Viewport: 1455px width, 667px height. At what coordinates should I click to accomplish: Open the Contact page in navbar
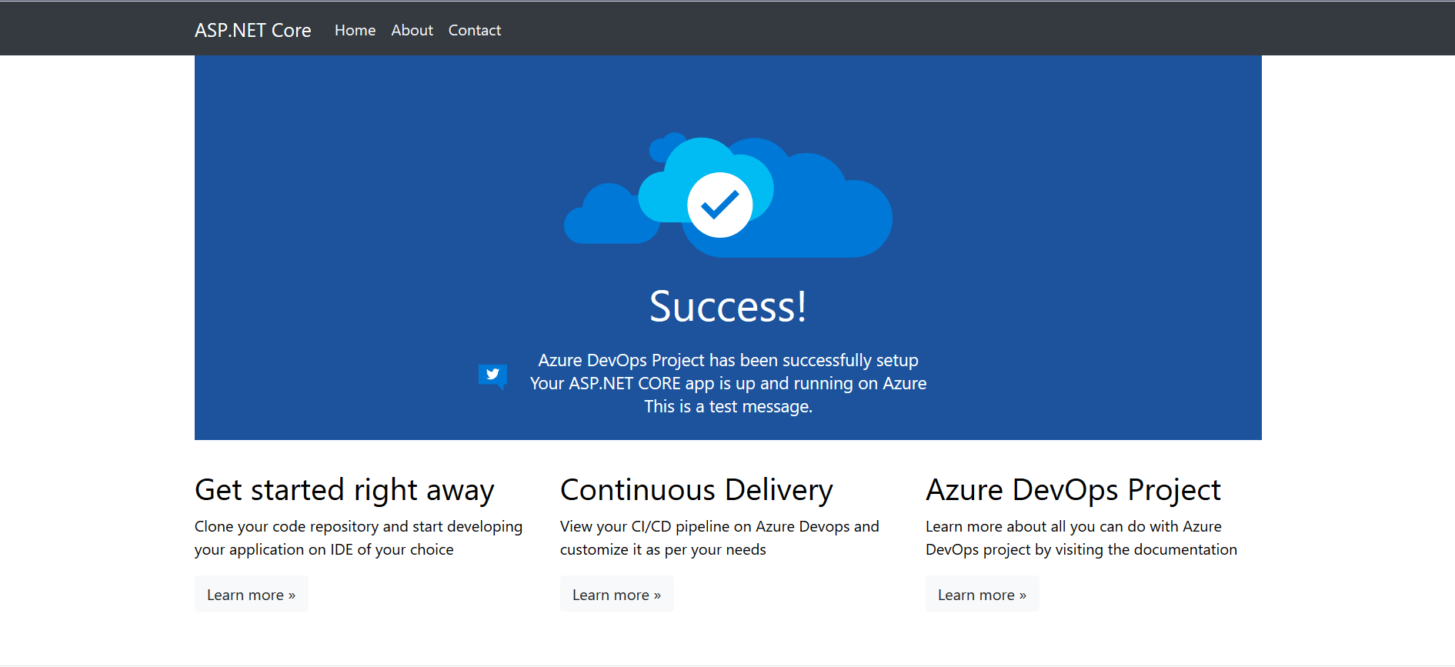pos(475,30)
